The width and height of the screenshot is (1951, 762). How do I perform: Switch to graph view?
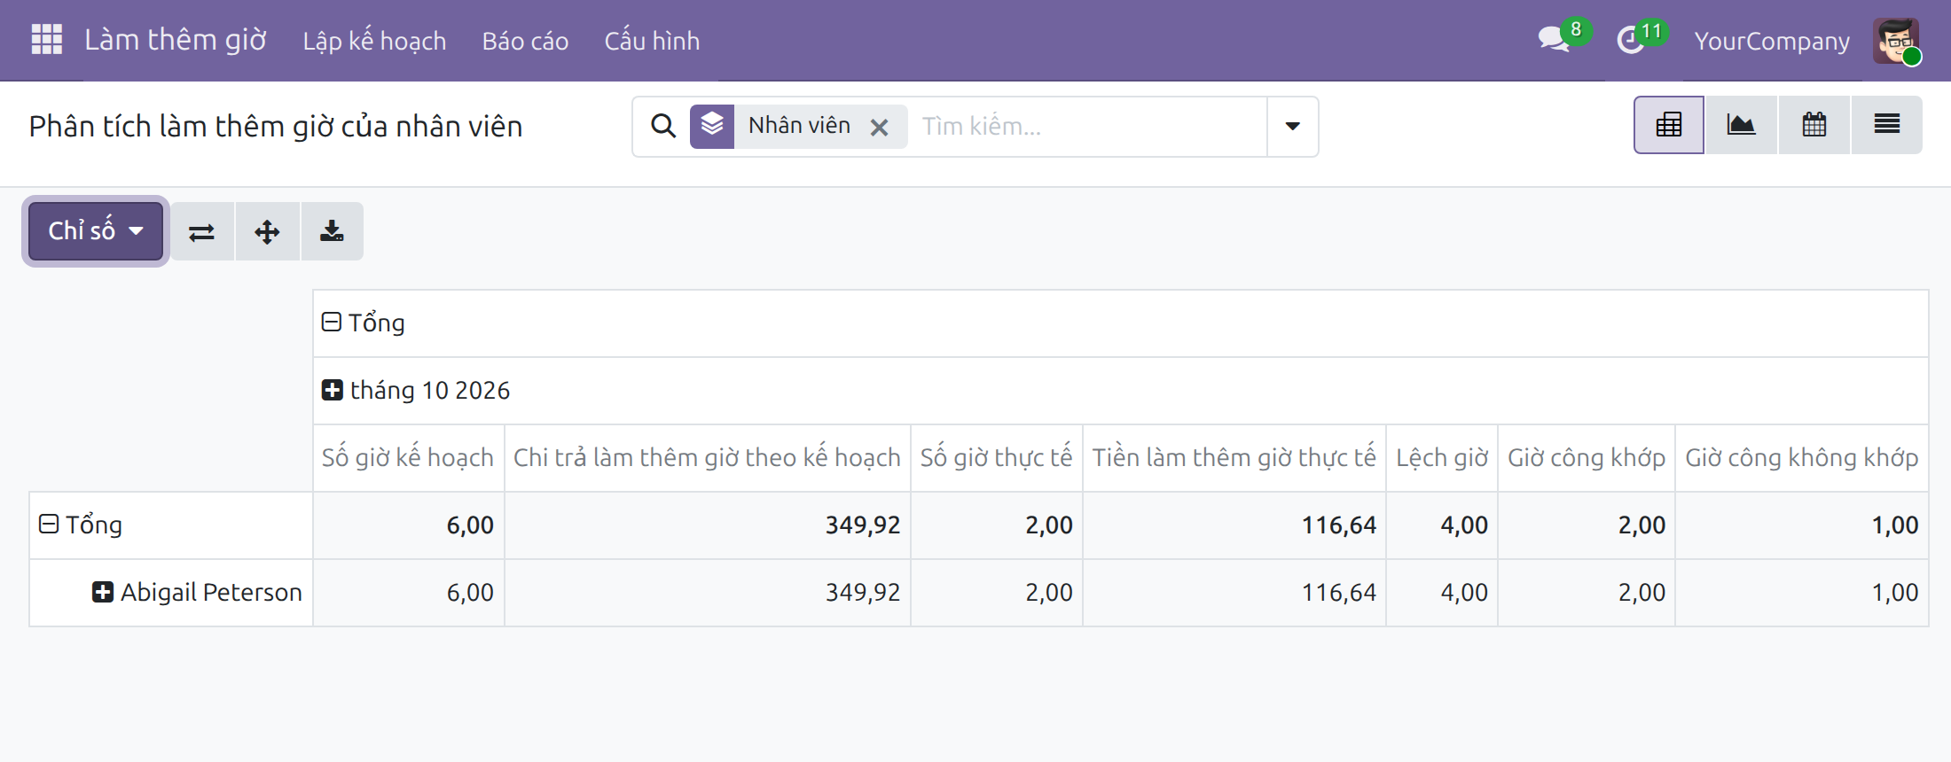point(1742,125)
